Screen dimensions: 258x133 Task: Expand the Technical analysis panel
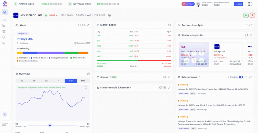[x=246, y=25]
